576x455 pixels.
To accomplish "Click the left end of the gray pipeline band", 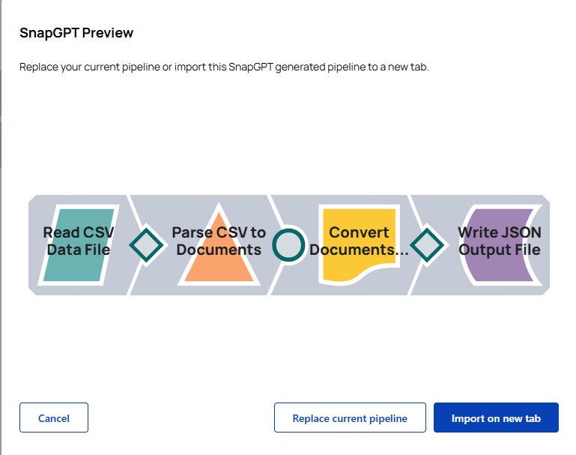I will pyautogui.click(x=34, y=244).
